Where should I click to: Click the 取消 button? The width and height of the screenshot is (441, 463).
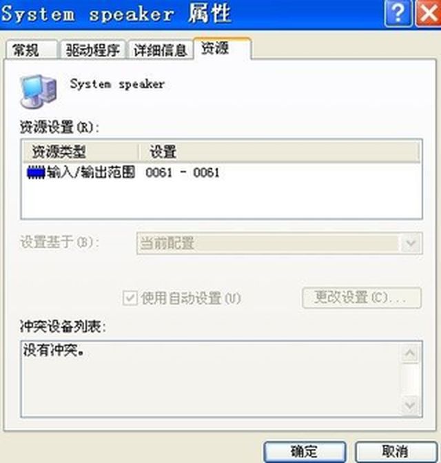click(396, 451)
